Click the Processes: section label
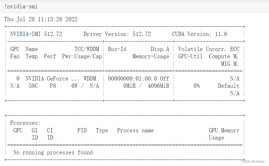The height and width of the screenshot is (166, 269). click(25, 123)
